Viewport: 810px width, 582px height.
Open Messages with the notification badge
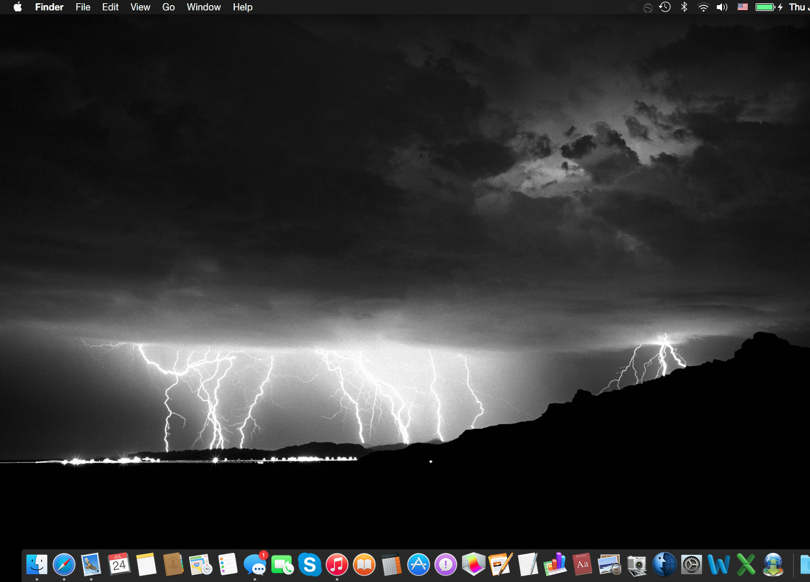(x=255, y=565)
